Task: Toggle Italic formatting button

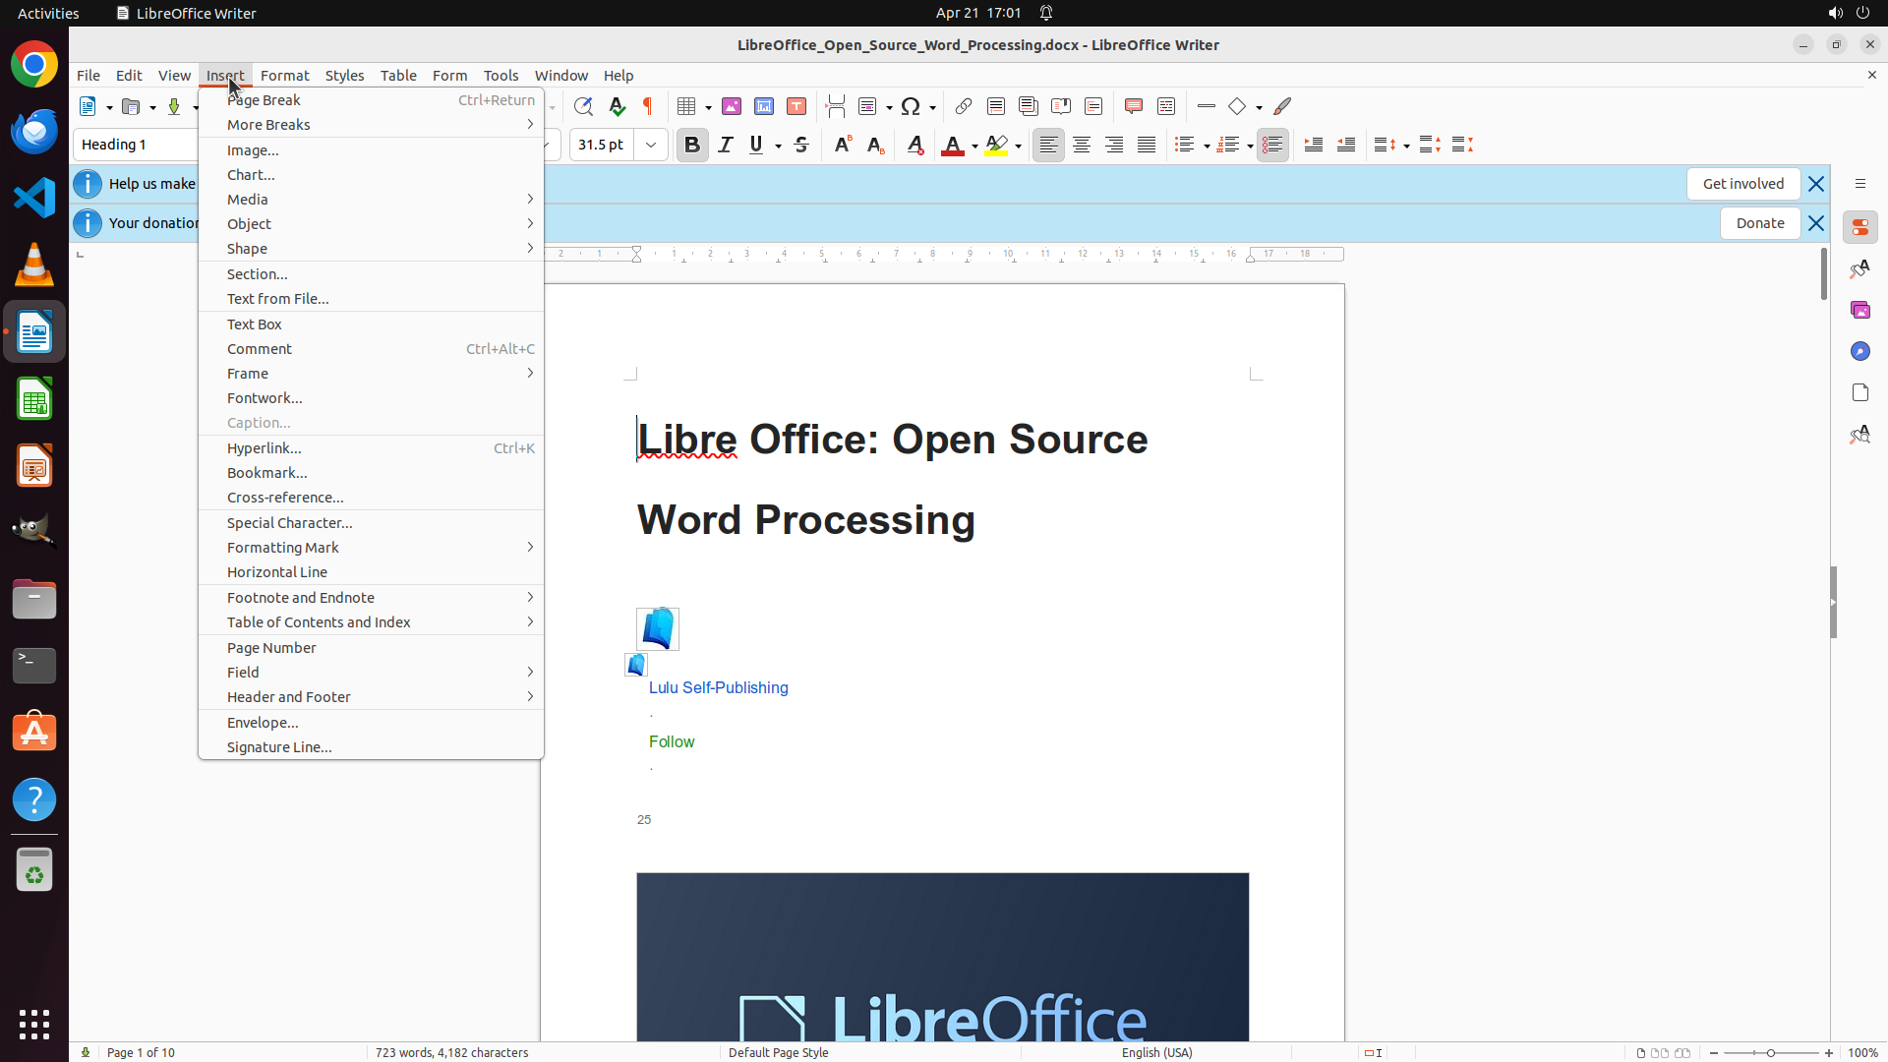Action: 725,145
